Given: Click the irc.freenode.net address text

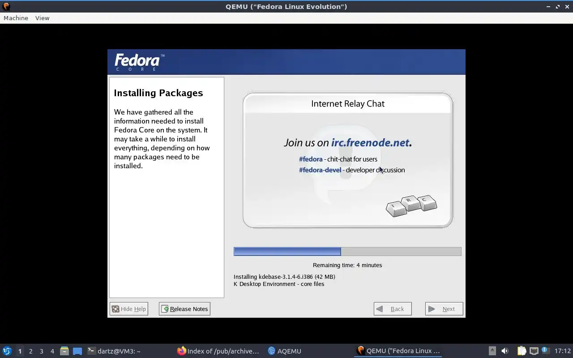Looking at the screenshot, I should (370, 142).
